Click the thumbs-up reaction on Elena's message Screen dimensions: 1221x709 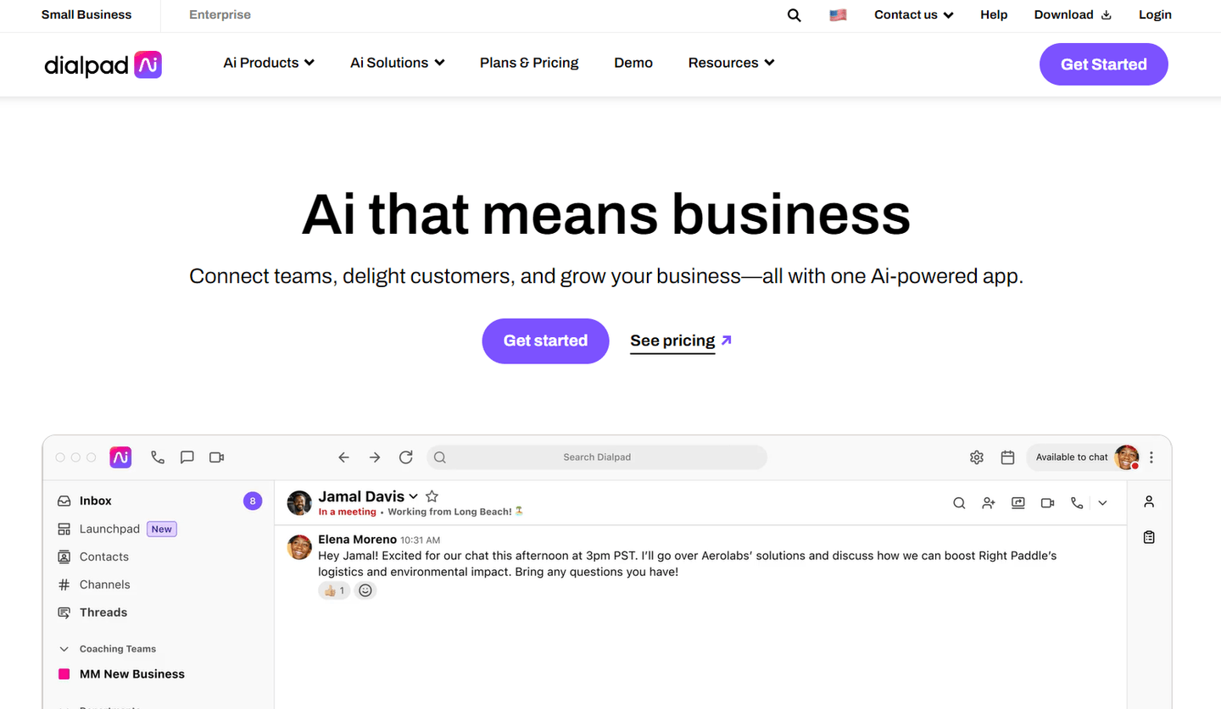click(x=334, y=590)
